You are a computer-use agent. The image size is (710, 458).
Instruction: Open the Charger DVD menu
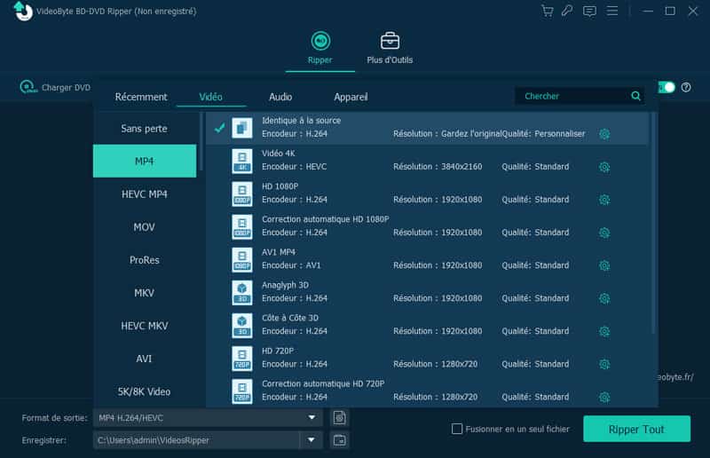click(x=58, y=87)
